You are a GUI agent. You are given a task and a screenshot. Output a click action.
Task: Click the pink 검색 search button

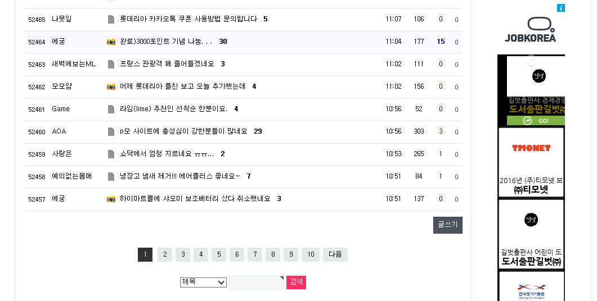(296, 282)
